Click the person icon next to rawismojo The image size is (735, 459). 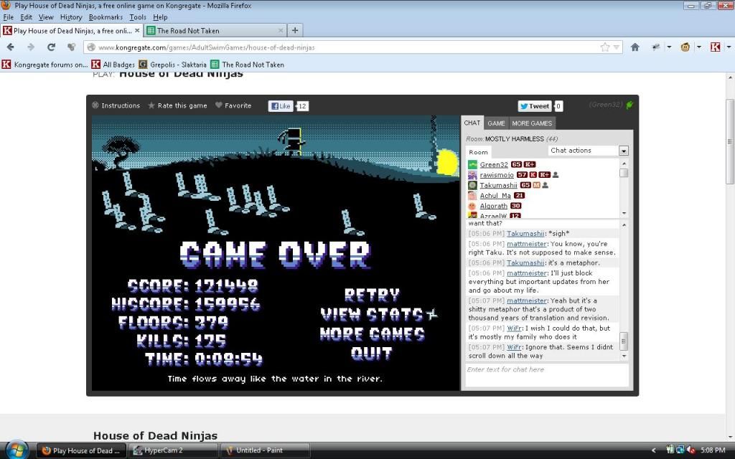coord(556,175)
